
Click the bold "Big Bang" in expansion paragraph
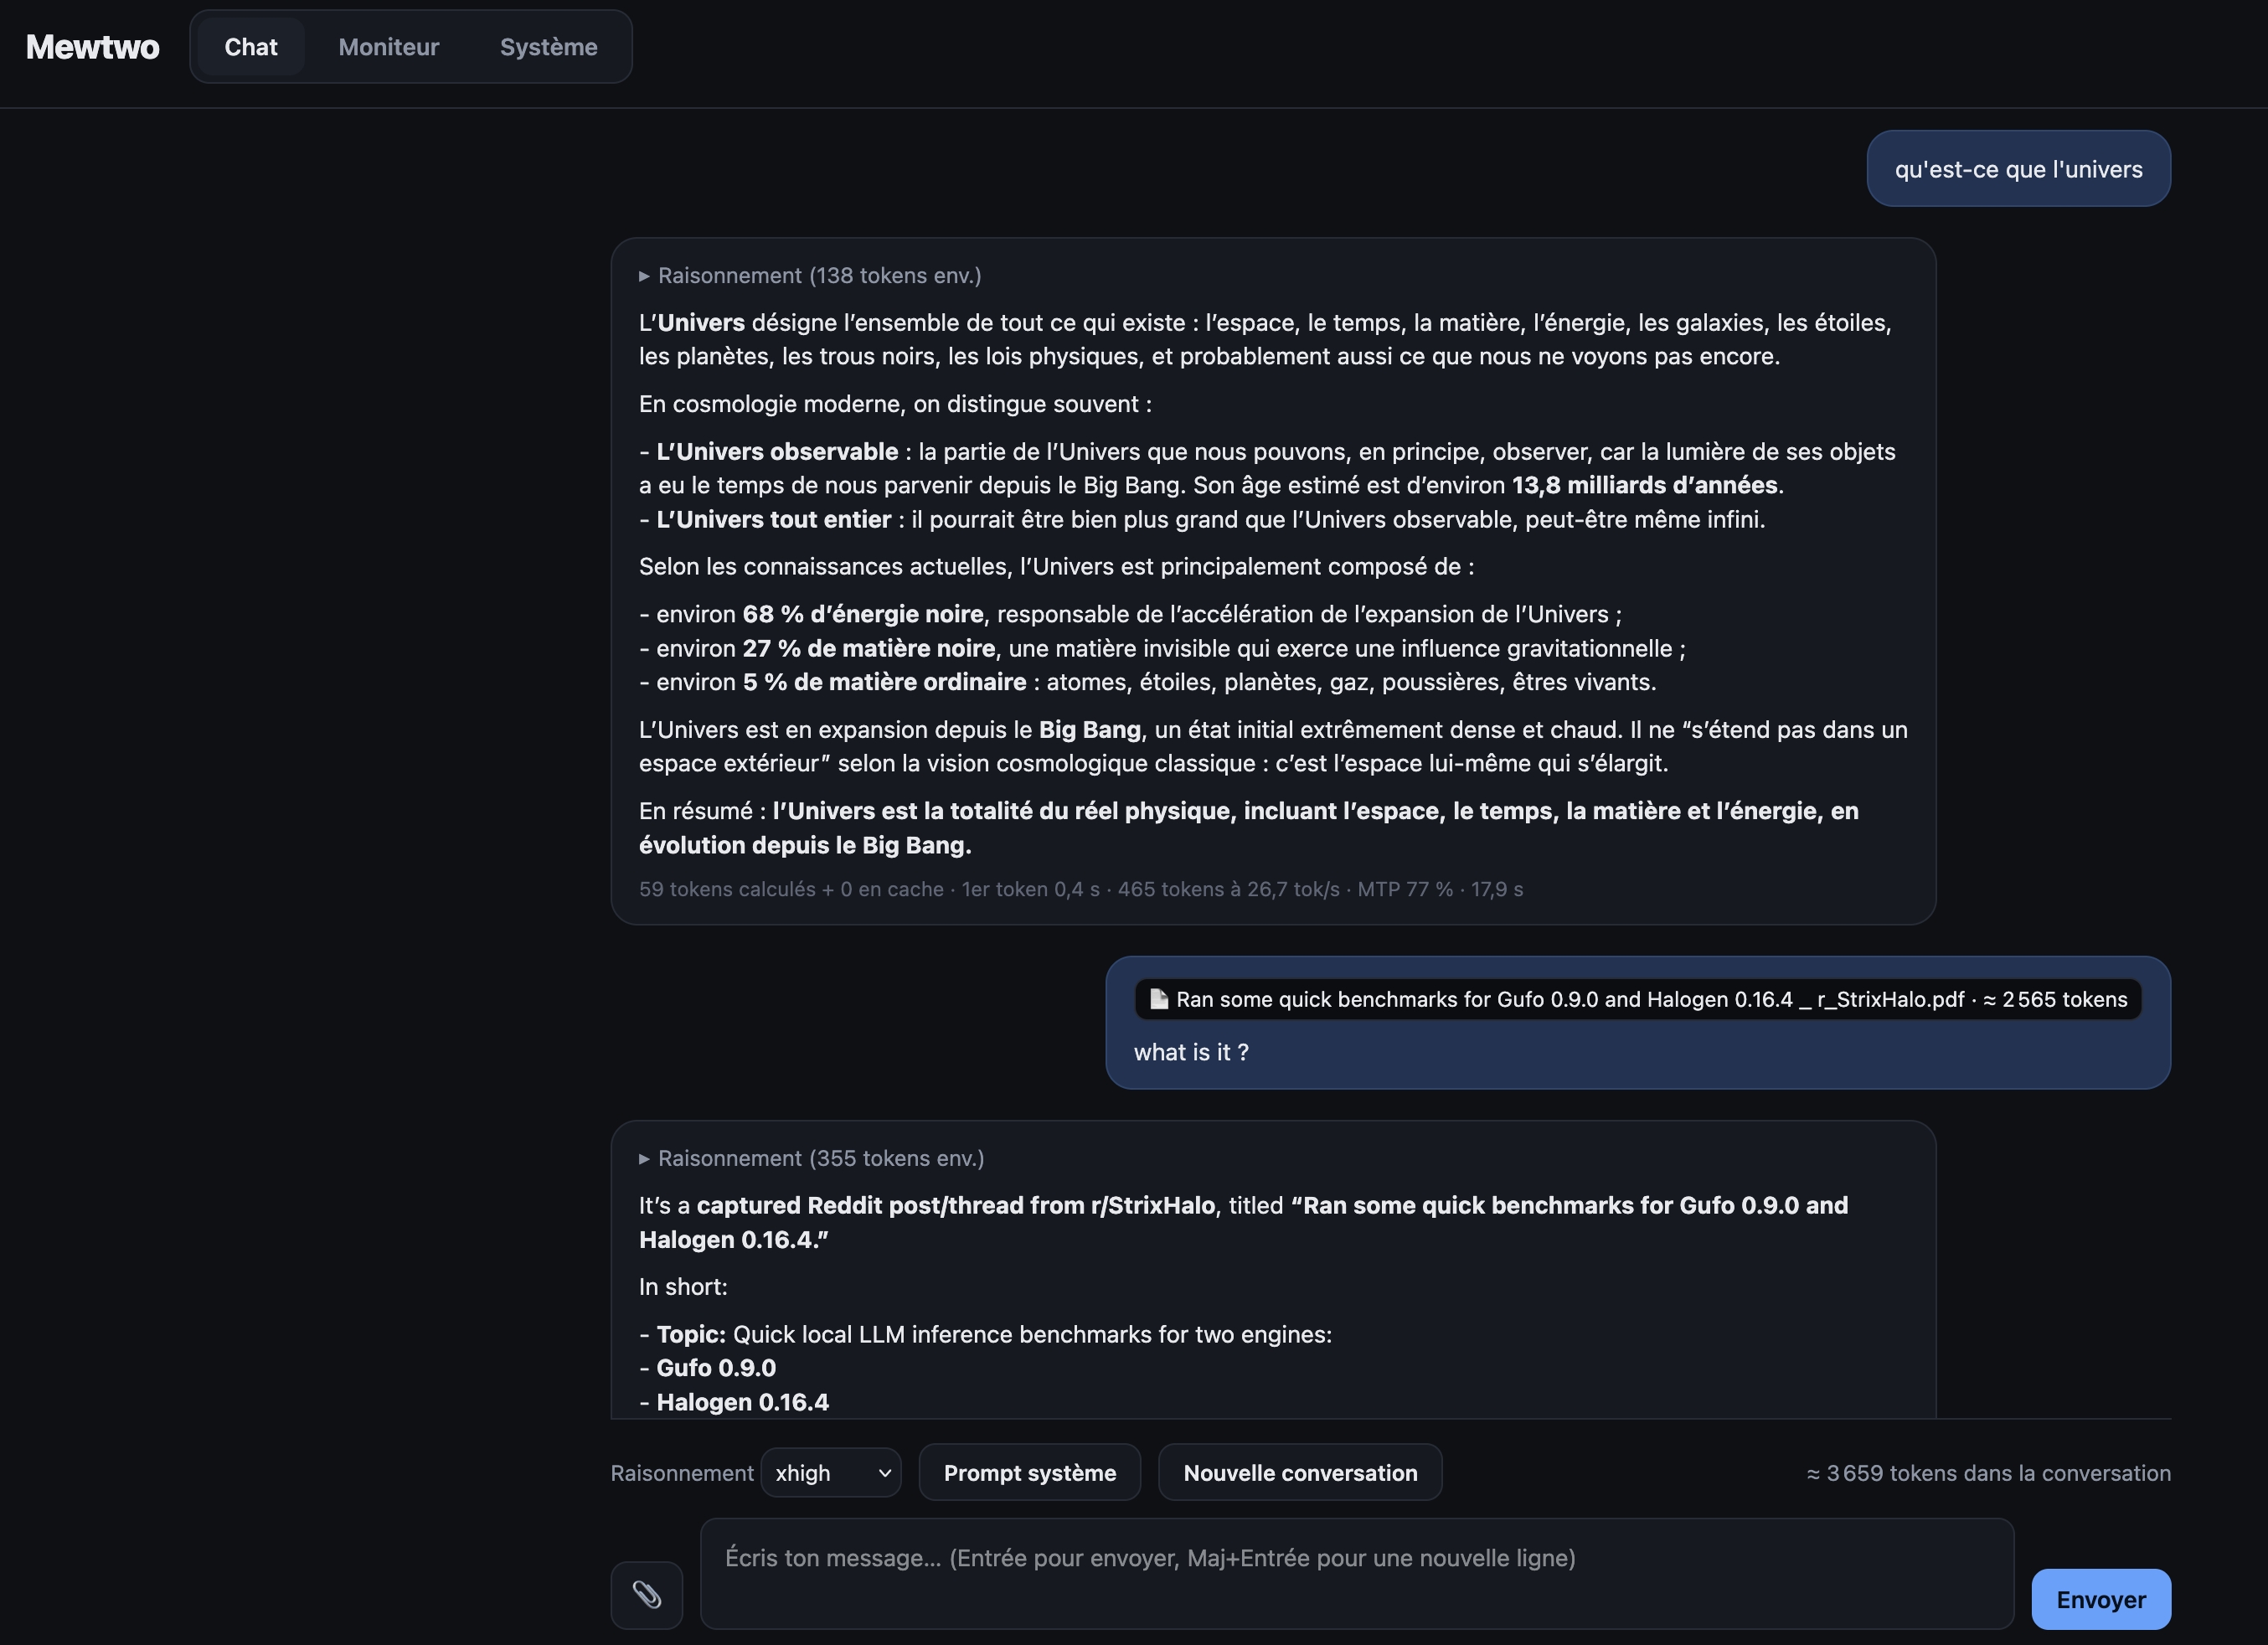(x=1089, y=730)
